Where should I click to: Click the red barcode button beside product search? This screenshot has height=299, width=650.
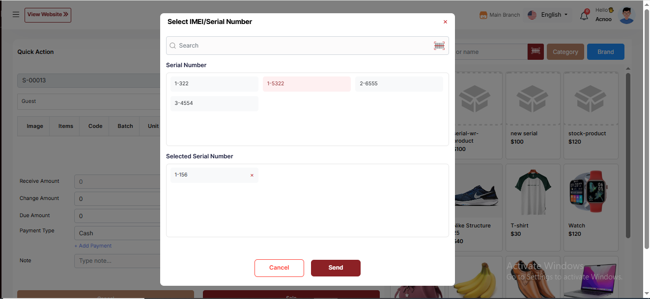click(536, 52)
